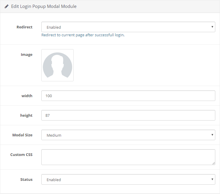Click the height field label
The height and width of the screenshot is (194, 220).
(x=26, y=116)
